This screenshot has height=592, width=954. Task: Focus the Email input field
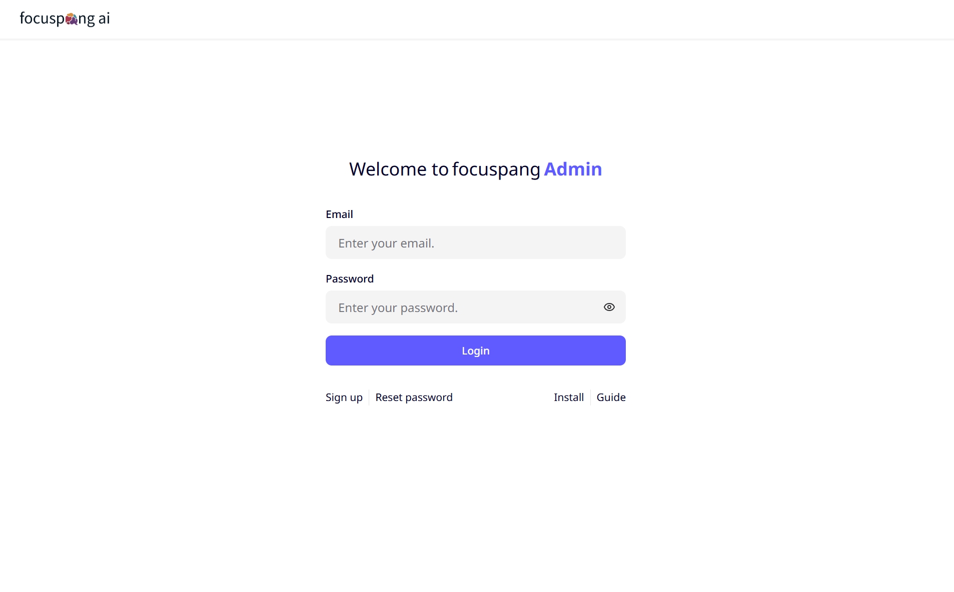click(475, 242)
